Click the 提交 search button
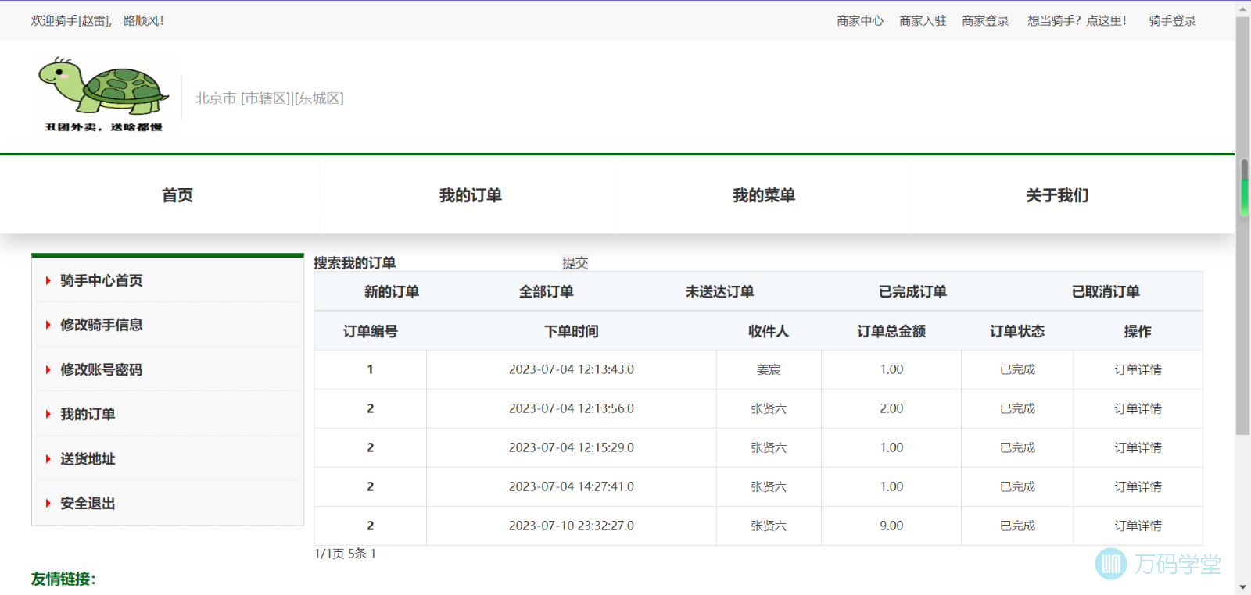 click(575, 263)
